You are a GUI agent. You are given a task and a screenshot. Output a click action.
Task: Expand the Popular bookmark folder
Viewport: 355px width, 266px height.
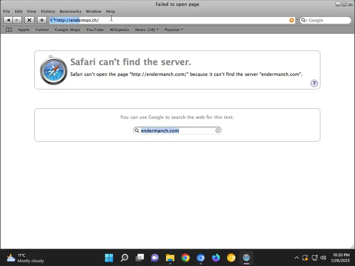[174, 30]
